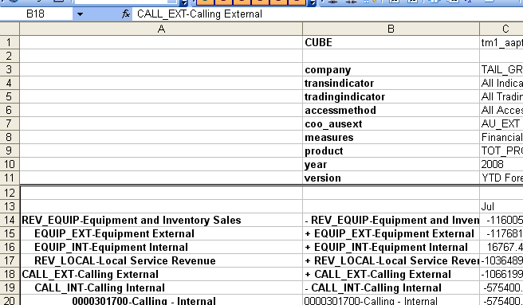
Task: Select row 1 header
Action: pos(10,42)
